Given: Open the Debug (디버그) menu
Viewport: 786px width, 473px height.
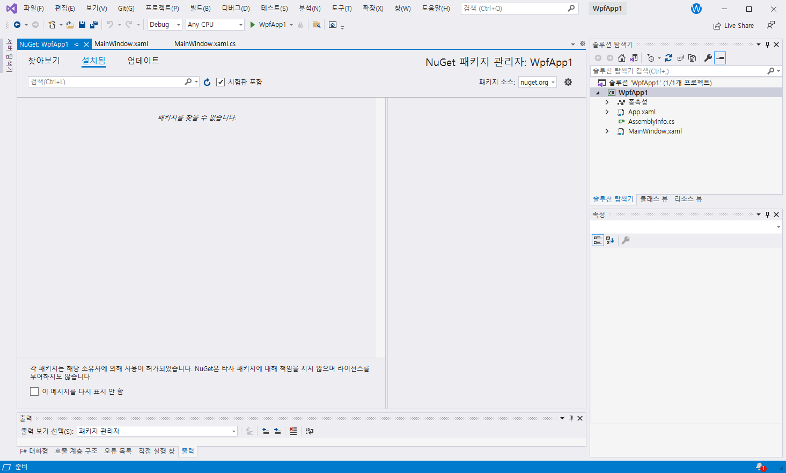Looking at the screenshot, I should point(236,9).
